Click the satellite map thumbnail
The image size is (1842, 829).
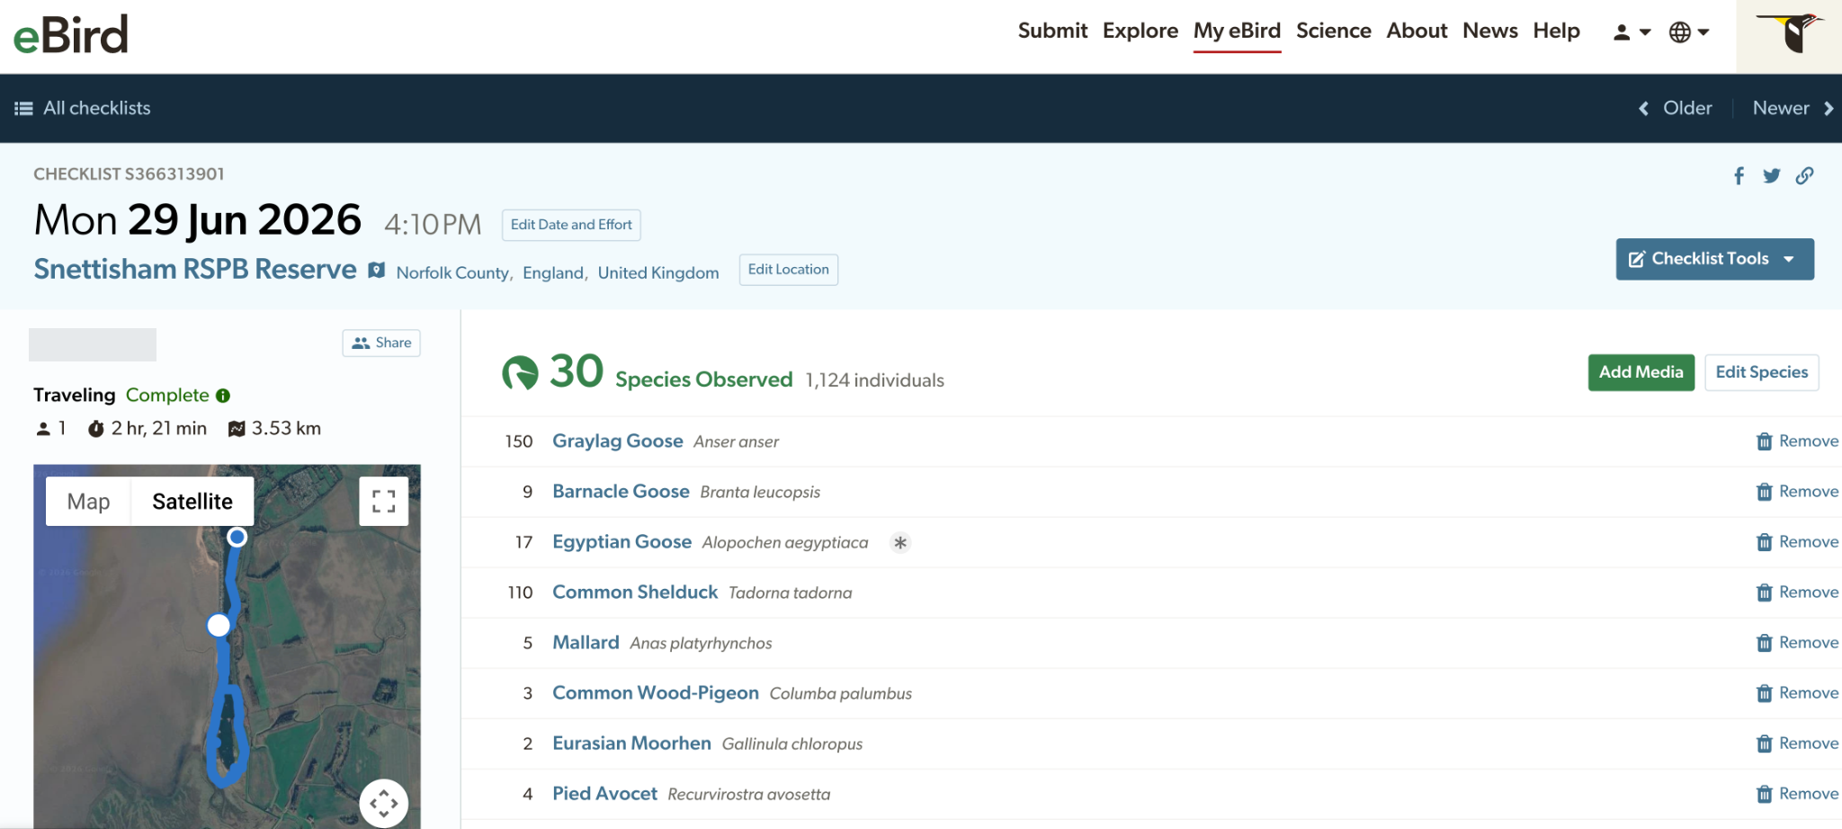coord(227,646)
